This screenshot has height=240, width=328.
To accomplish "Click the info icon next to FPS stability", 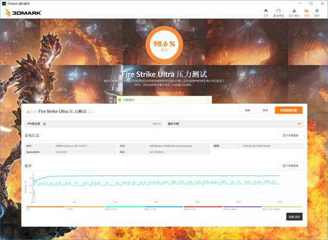I will (44, 124).
